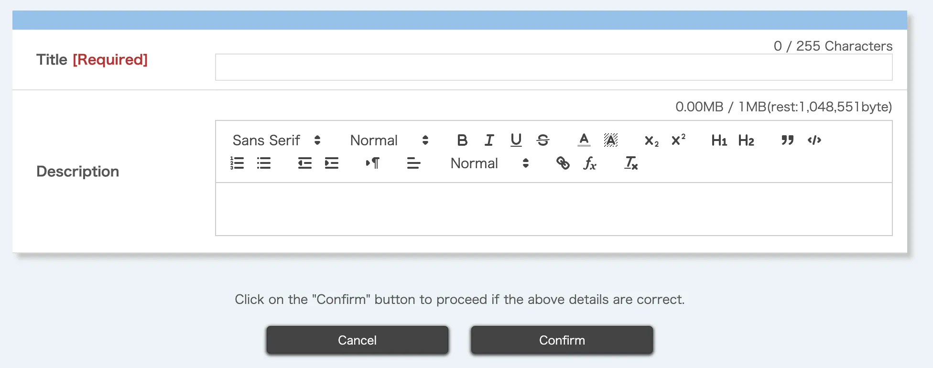The width and height of the screenshot is (933, 368).
Task: Open the Sans Serif font dropdown
Action: [276, 141]
